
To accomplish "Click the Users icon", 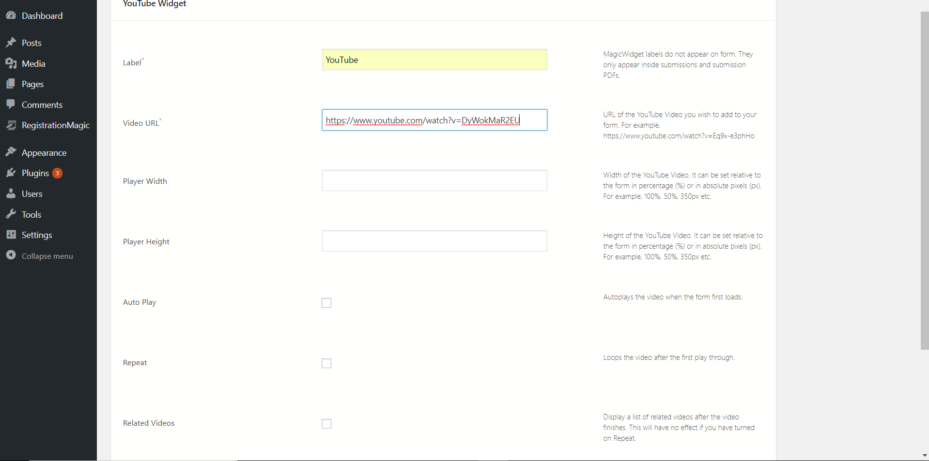I will click(x=11, y=193).
